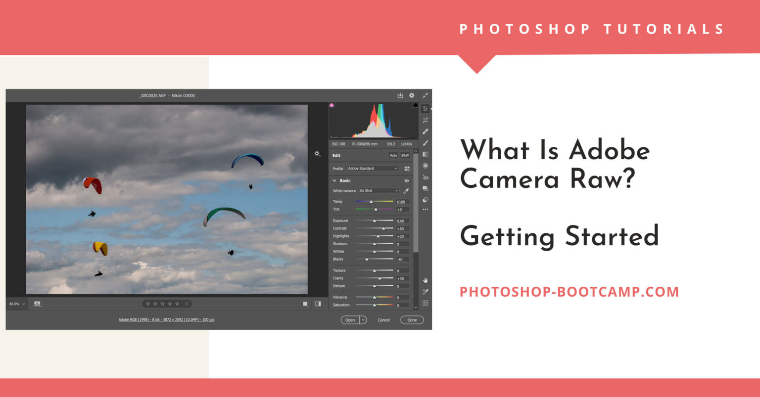Select the Adjustment Brush tool
Viewport: 760px width, 397px height.
click(425, 143)
